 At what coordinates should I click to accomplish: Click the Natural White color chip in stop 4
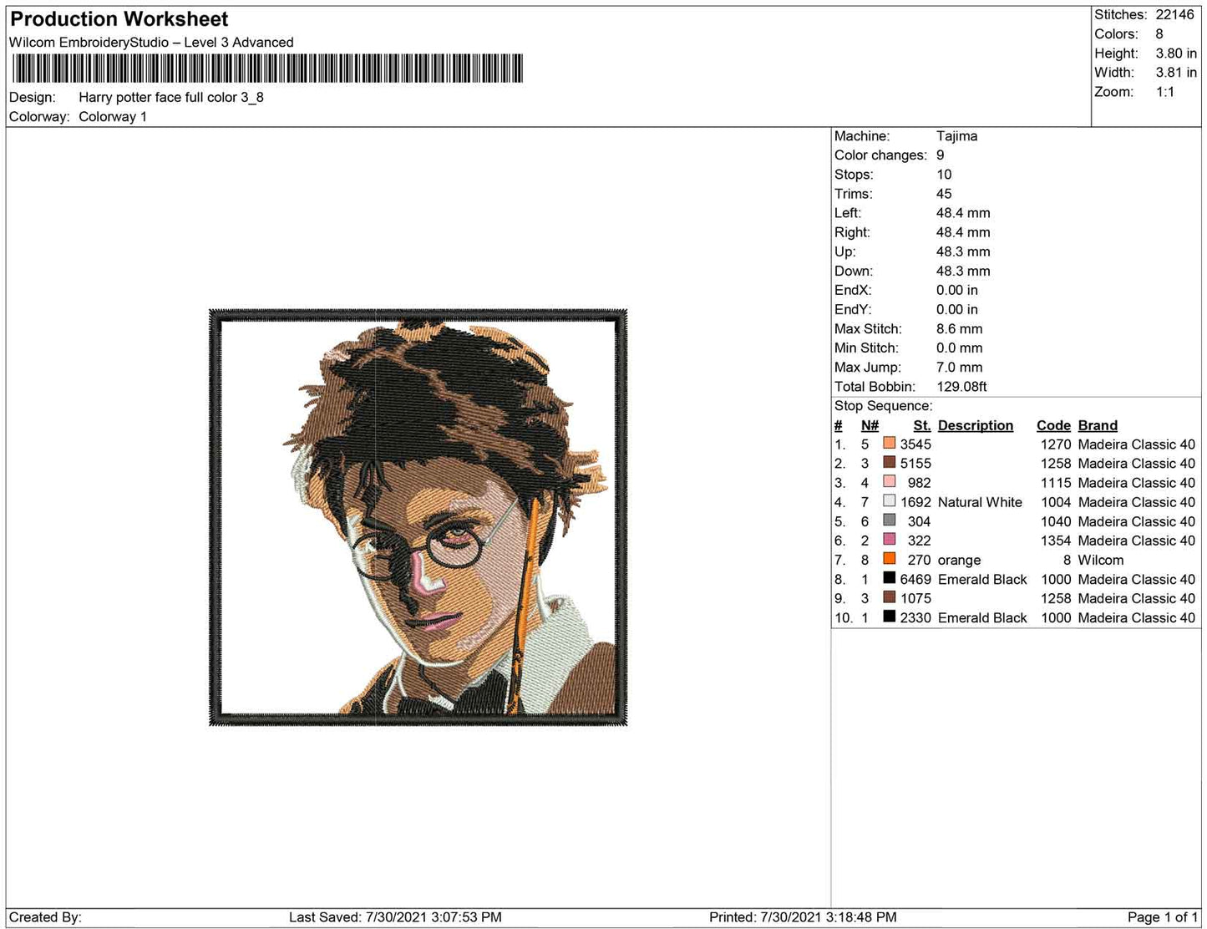(890, 502)
